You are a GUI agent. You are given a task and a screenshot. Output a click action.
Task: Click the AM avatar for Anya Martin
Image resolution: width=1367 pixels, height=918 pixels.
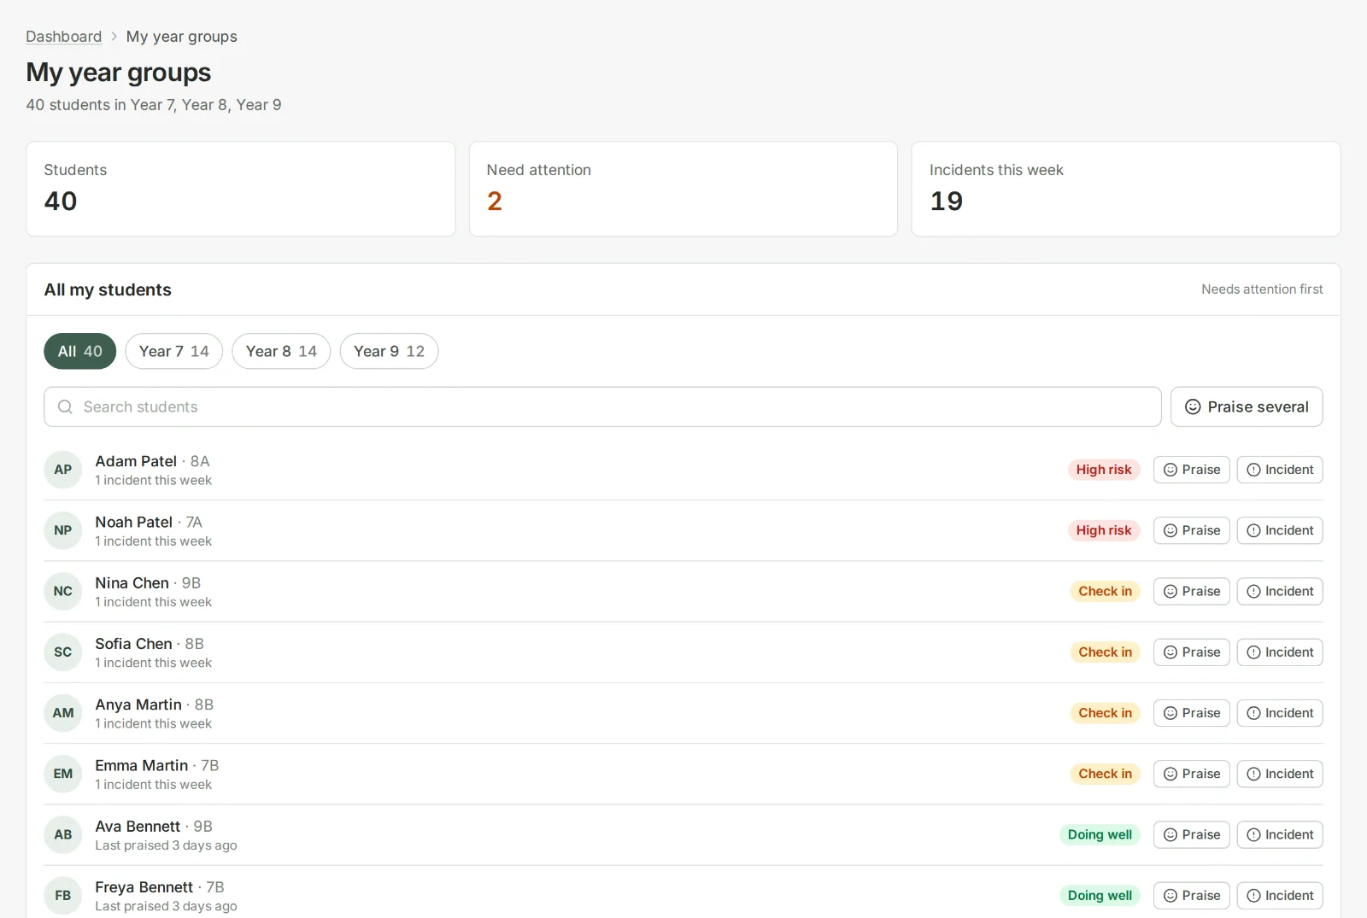[x=63, y=713]
